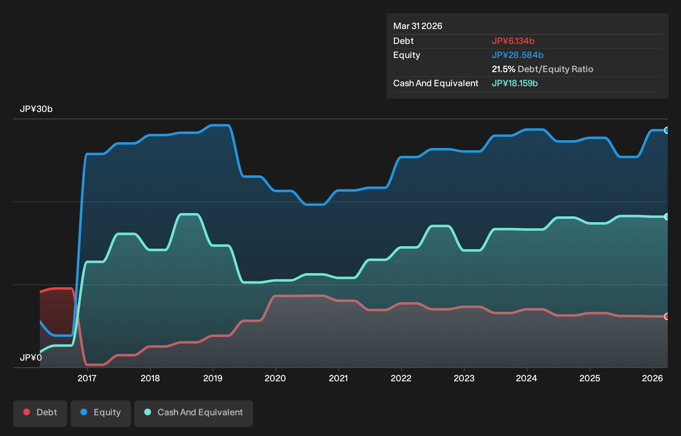Toggle the Cash And Equivalent legend button
Screen dimensions: 681x436
click(x=194, y=413)
